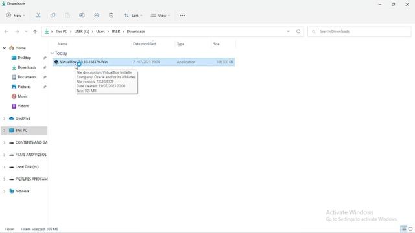The width and height of the screenshot is (415, 233).
Task: Open Local Disk (H:) in navigation pane
Action: point(27,167)
